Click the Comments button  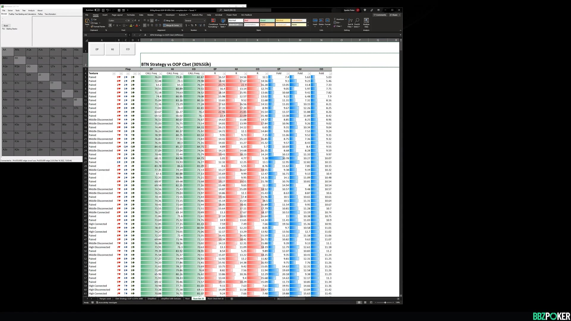click(380, 15)
